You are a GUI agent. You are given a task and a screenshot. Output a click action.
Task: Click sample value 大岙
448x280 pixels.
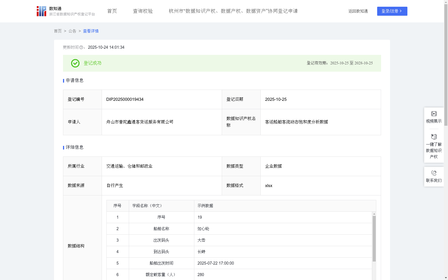[x=201, y=240]
